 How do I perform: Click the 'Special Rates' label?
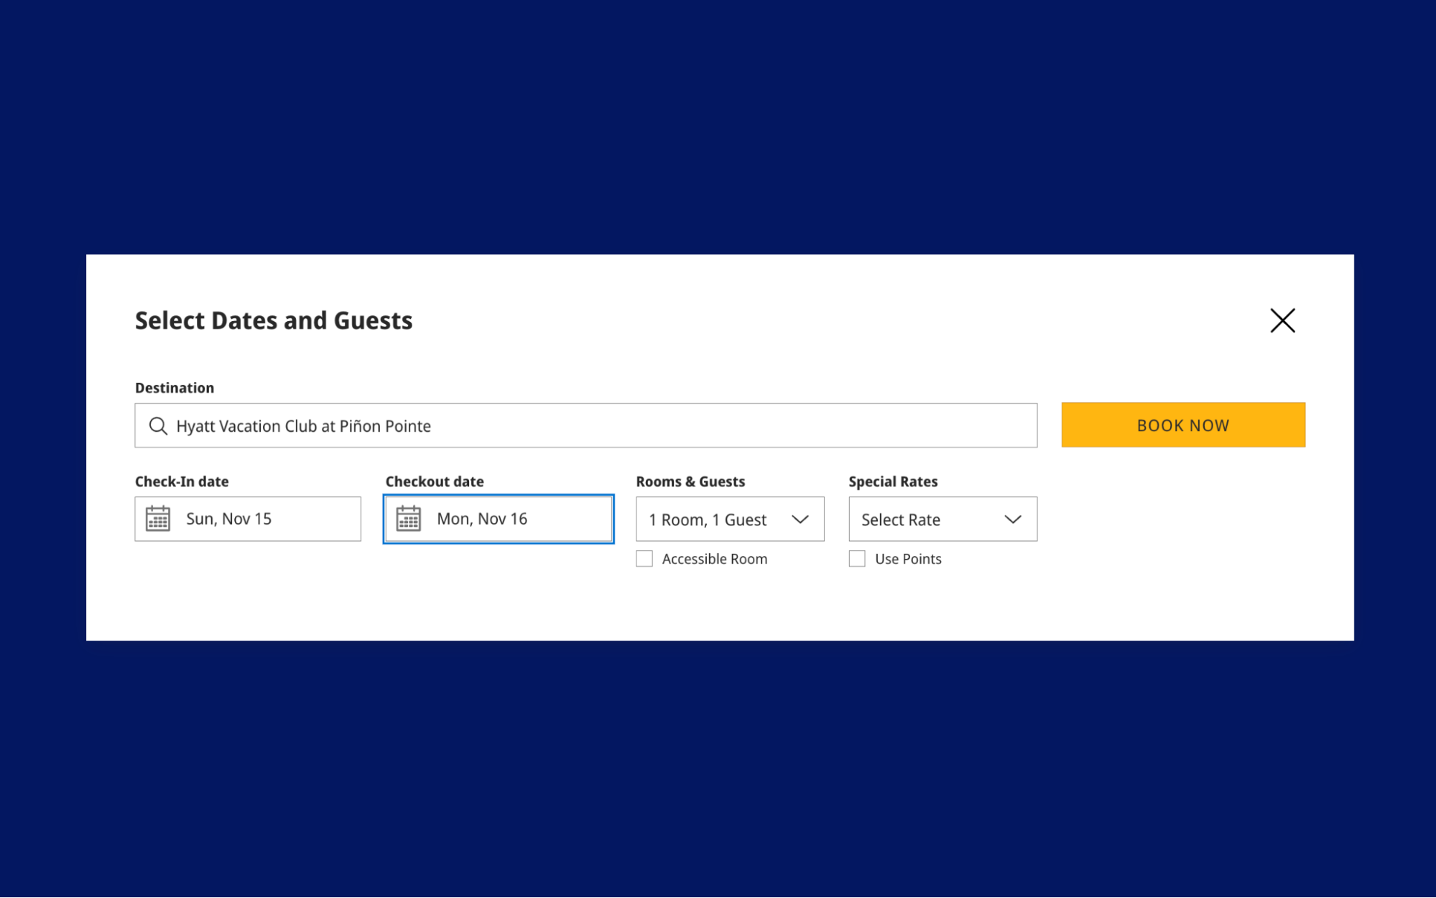pyautogui.click(x=893, y=481)
